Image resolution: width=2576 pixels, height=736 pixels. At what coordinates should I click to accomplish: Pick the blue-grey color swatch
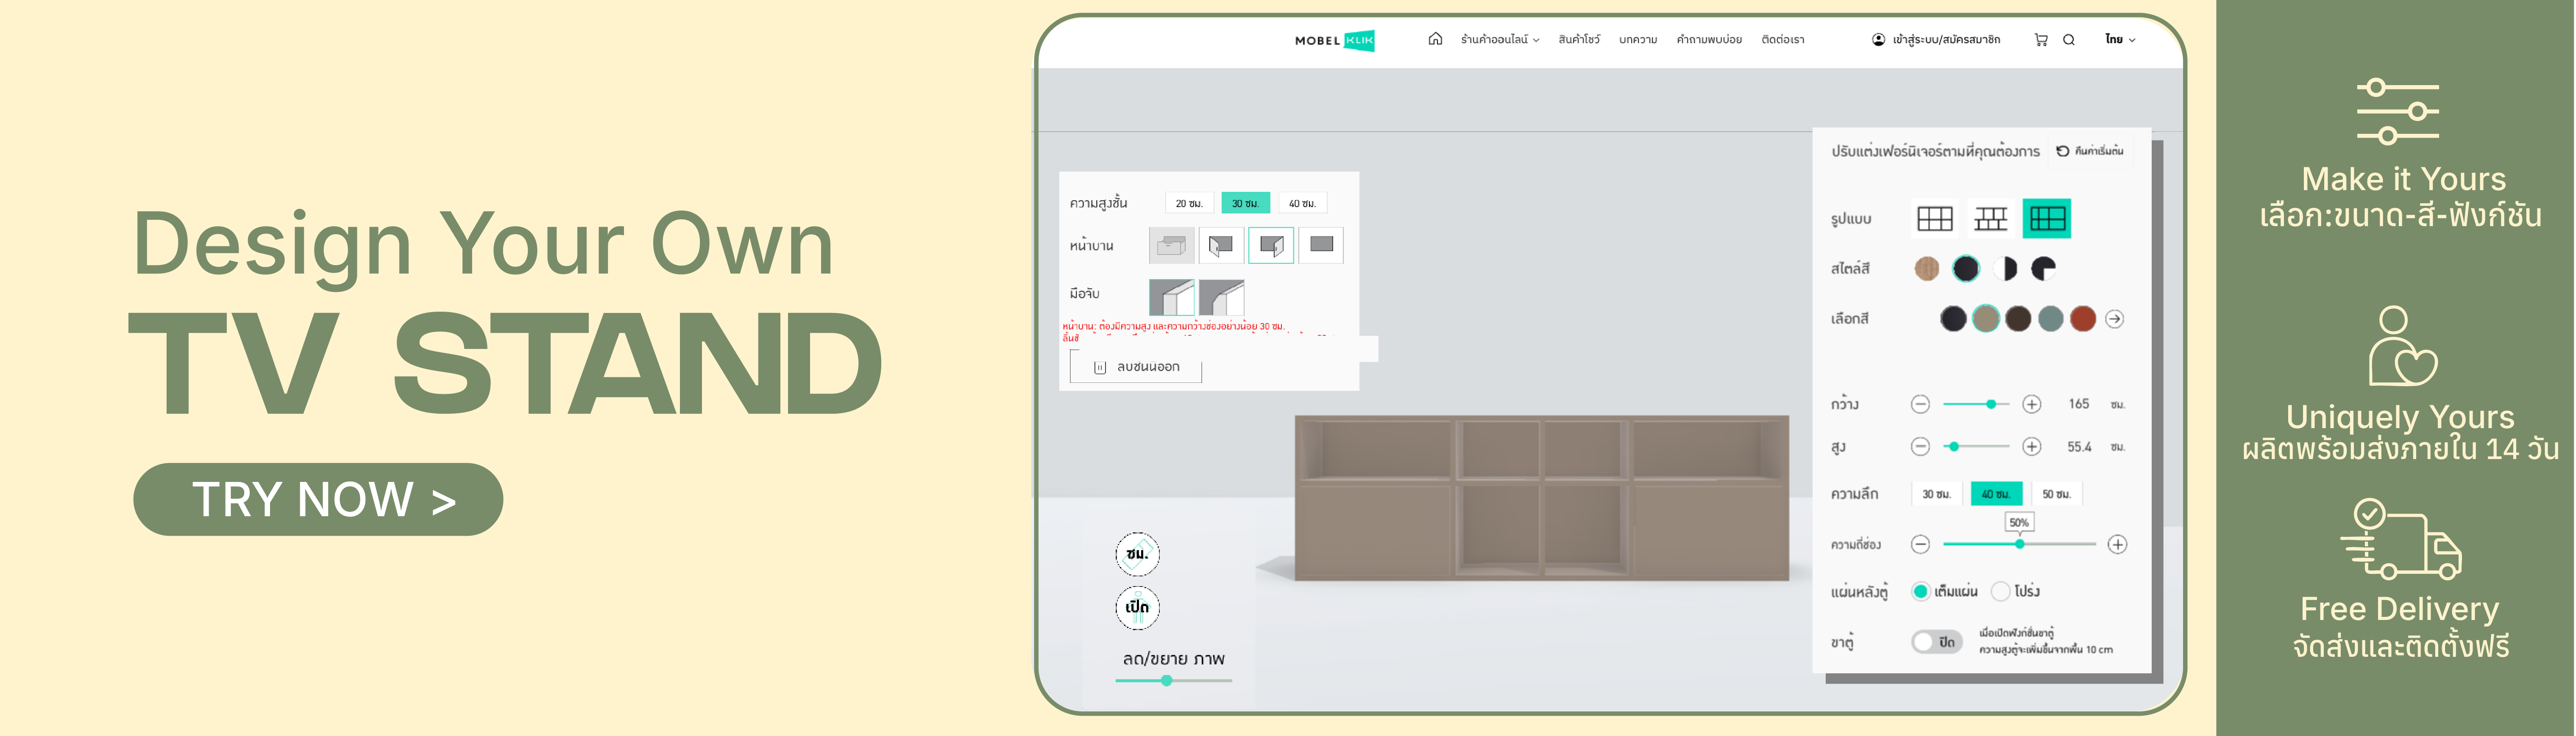2051,318
